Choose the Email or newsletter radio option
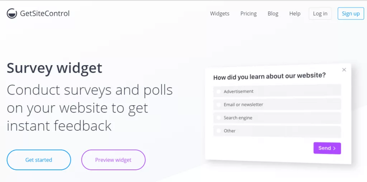 pyautogui.click(x=277, y=104)
